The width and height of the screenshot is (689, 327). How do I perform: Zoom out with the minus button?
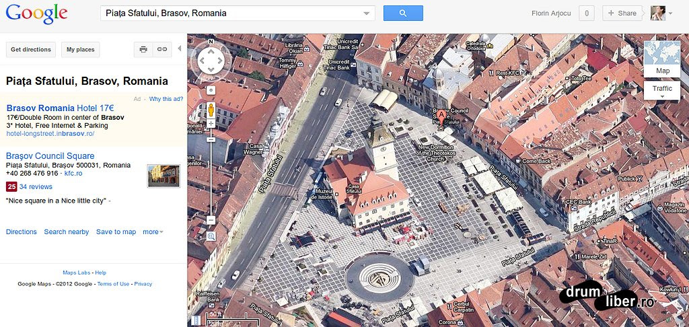click(x=211, y=220)
